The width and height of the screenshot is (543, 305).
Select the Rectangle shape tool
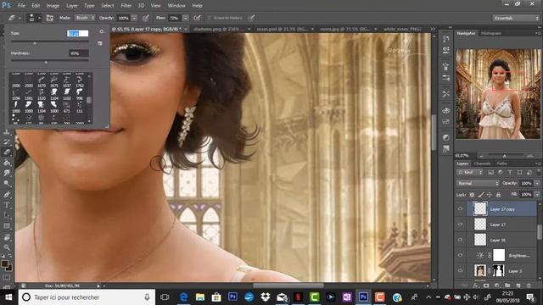(7, 226)
